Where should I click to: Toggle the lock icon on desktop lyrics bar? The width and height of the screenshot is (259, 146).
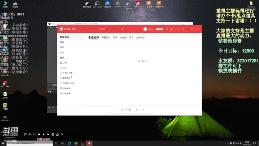tap(58, 134)
